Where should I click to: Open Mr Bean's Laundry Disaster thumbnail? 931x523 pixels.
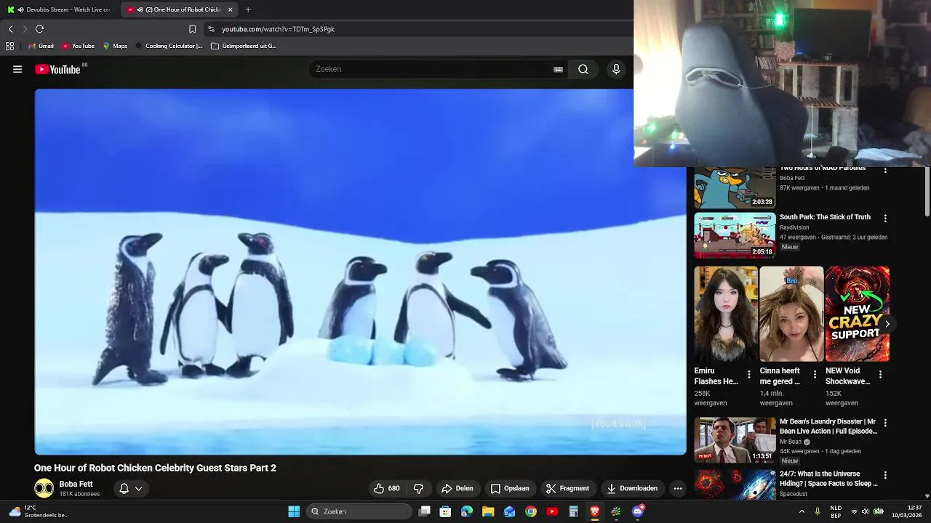coord(735,440)
